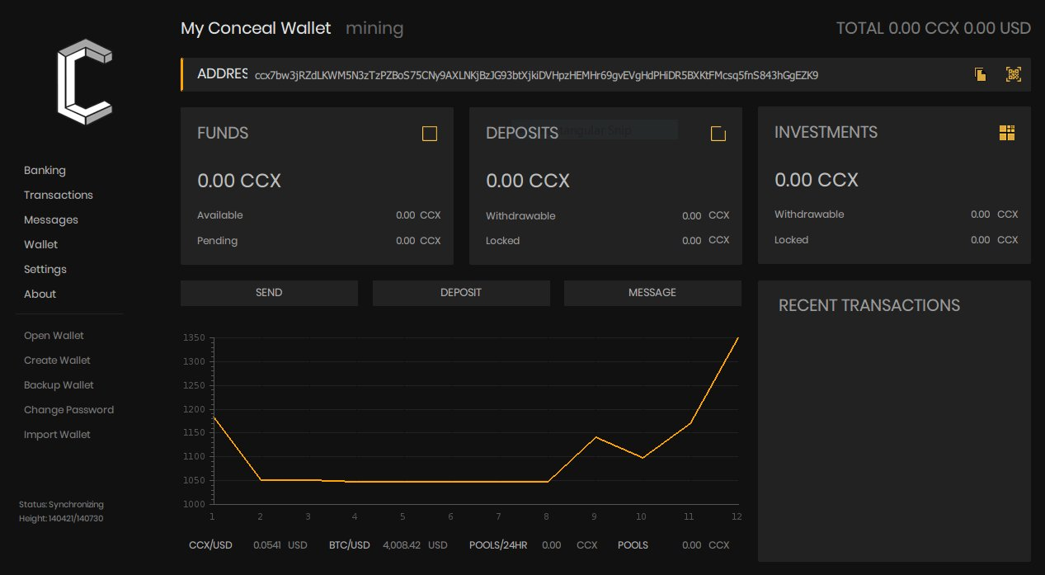Click the square icon in Funds panel
This screenshot has height=575, width=1045.
pos(429,134)
